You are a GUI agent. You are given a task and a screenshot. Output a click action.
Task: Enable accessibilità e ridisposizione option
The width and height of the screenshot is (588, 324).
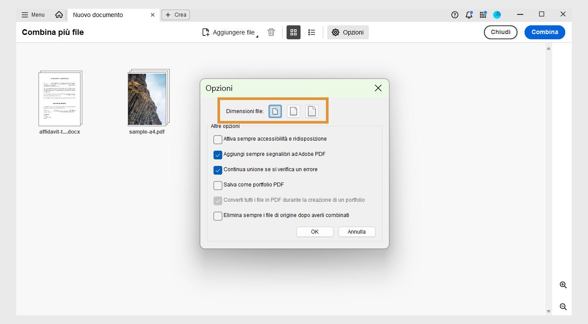point(217,139)
